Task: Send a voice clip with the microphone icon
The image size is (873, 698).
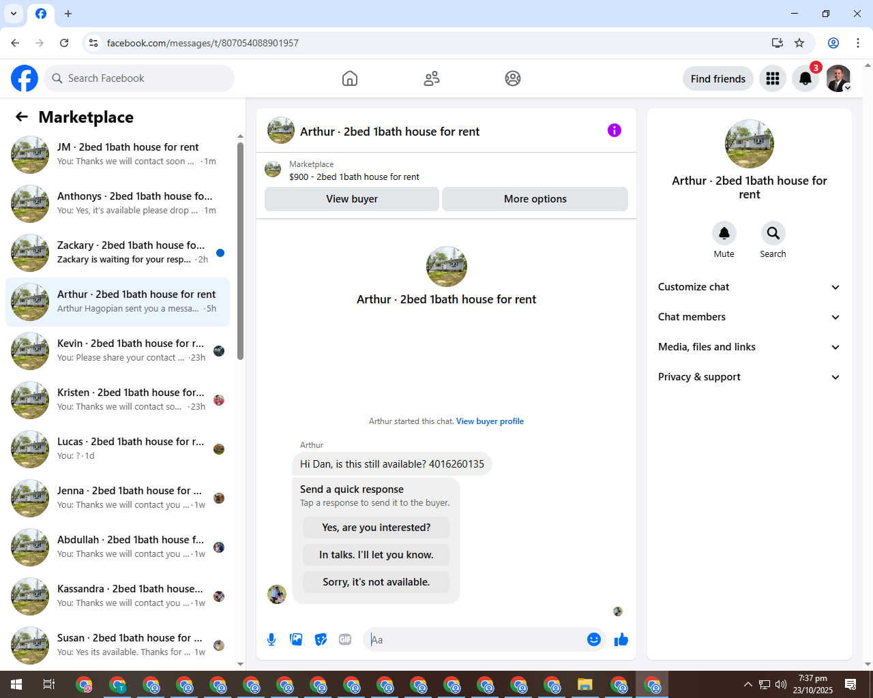Action: [271, 639]
